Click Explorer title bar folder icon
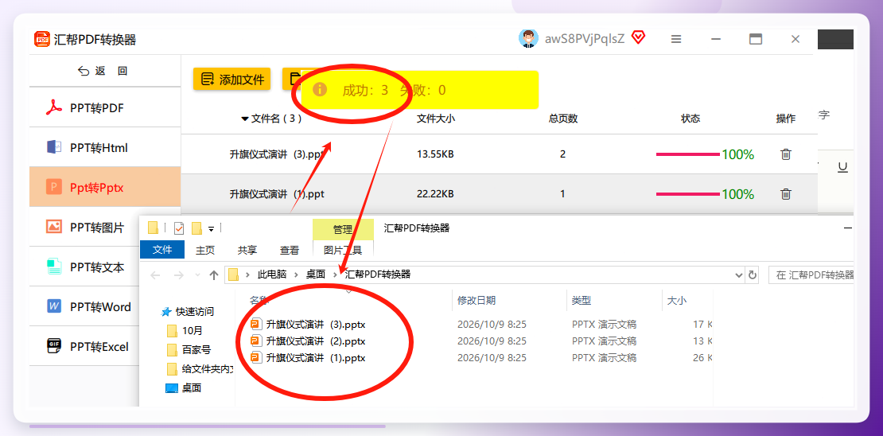Screen dimensions: 883x436 click(x=154, y=228)
